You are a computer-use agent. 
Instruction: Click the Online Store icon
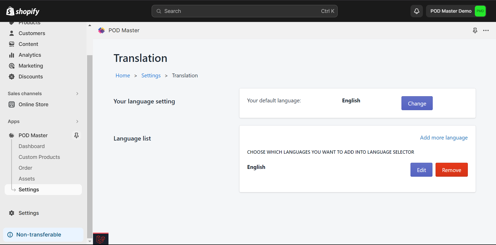[x=12, y=104]
